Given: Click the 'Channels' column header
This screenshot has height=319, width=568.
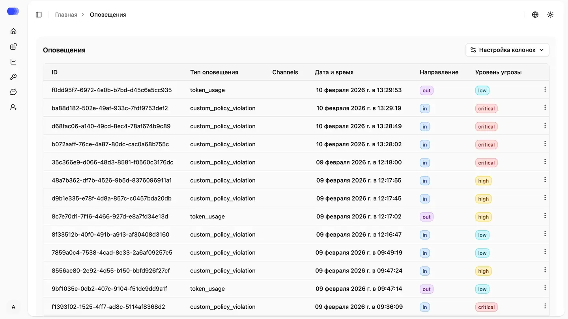Looking at the screenshot, I should point(285,72).
